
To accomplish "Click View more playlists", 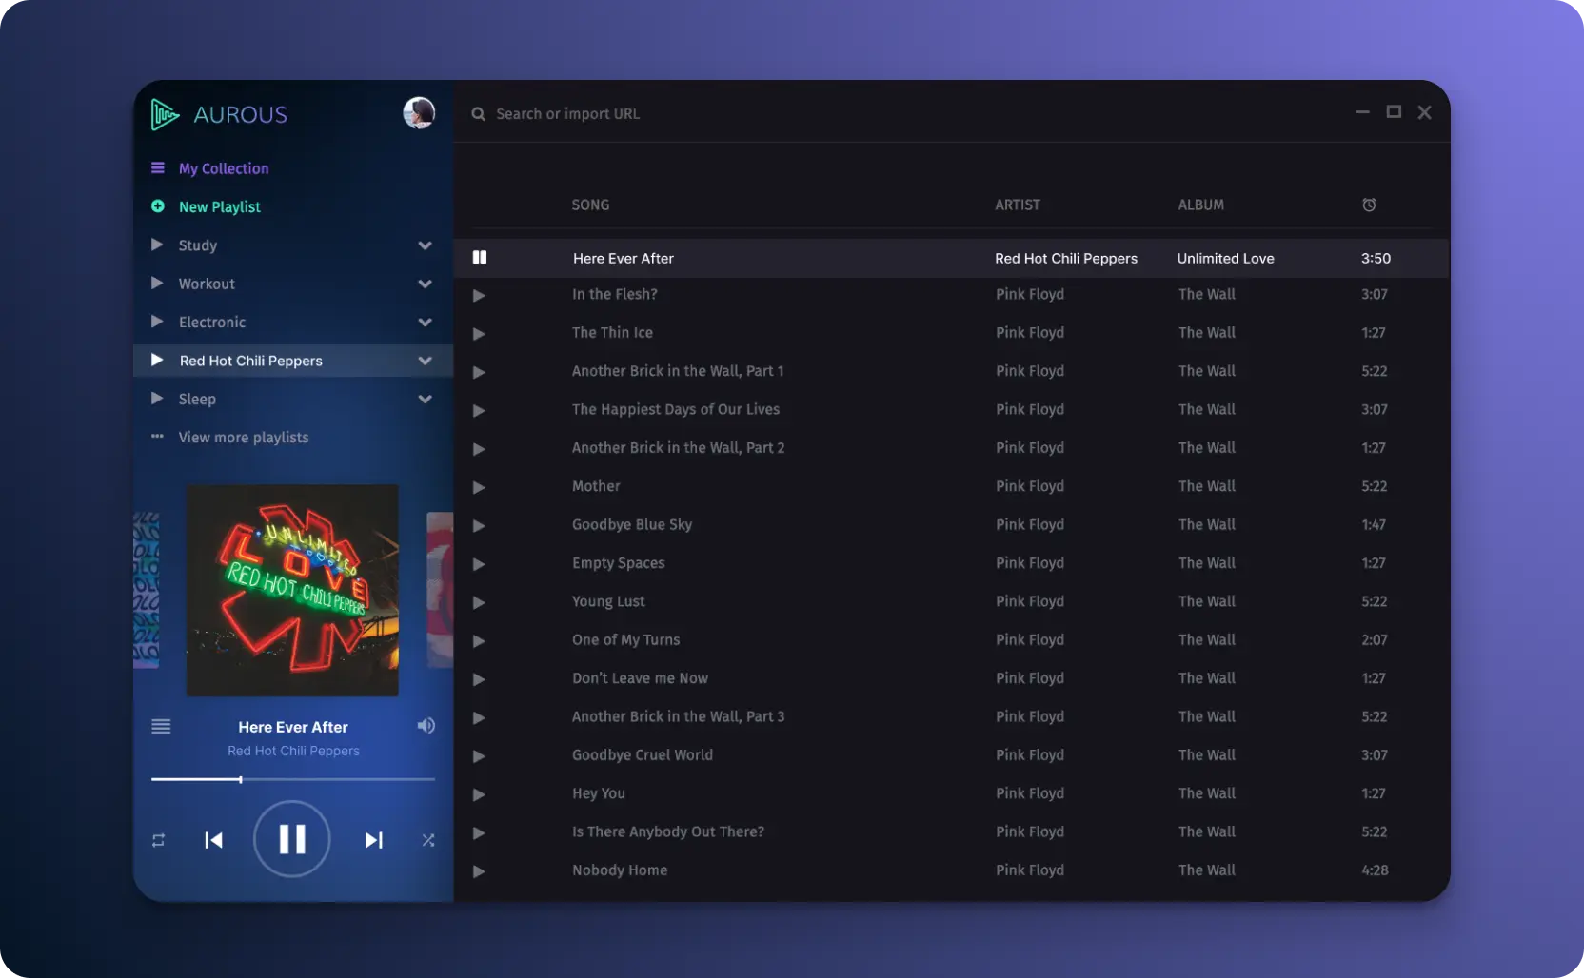I will click(243, 437).
